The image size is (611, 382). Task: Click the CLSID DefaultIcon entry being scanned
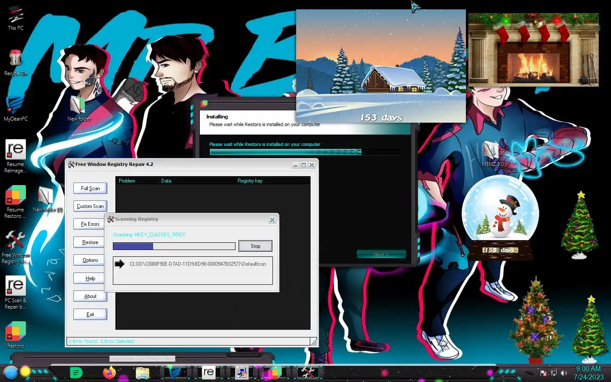198,264
